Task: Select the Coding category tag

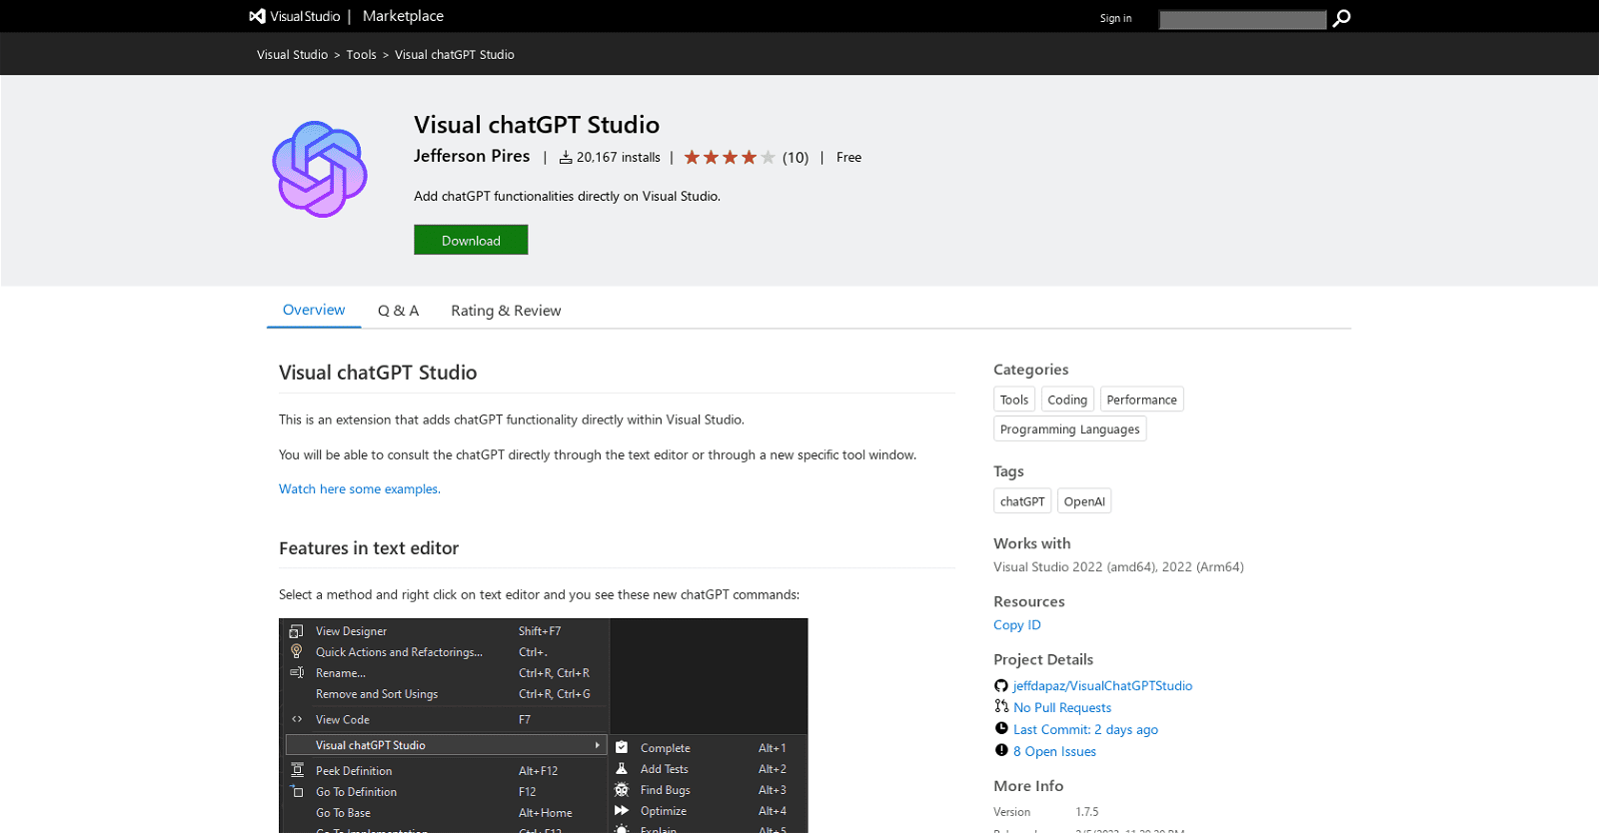Action: 1067,400
